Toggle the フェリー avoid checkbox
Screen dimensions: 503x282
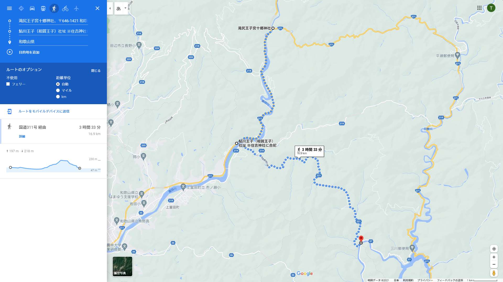coord(8,84)
